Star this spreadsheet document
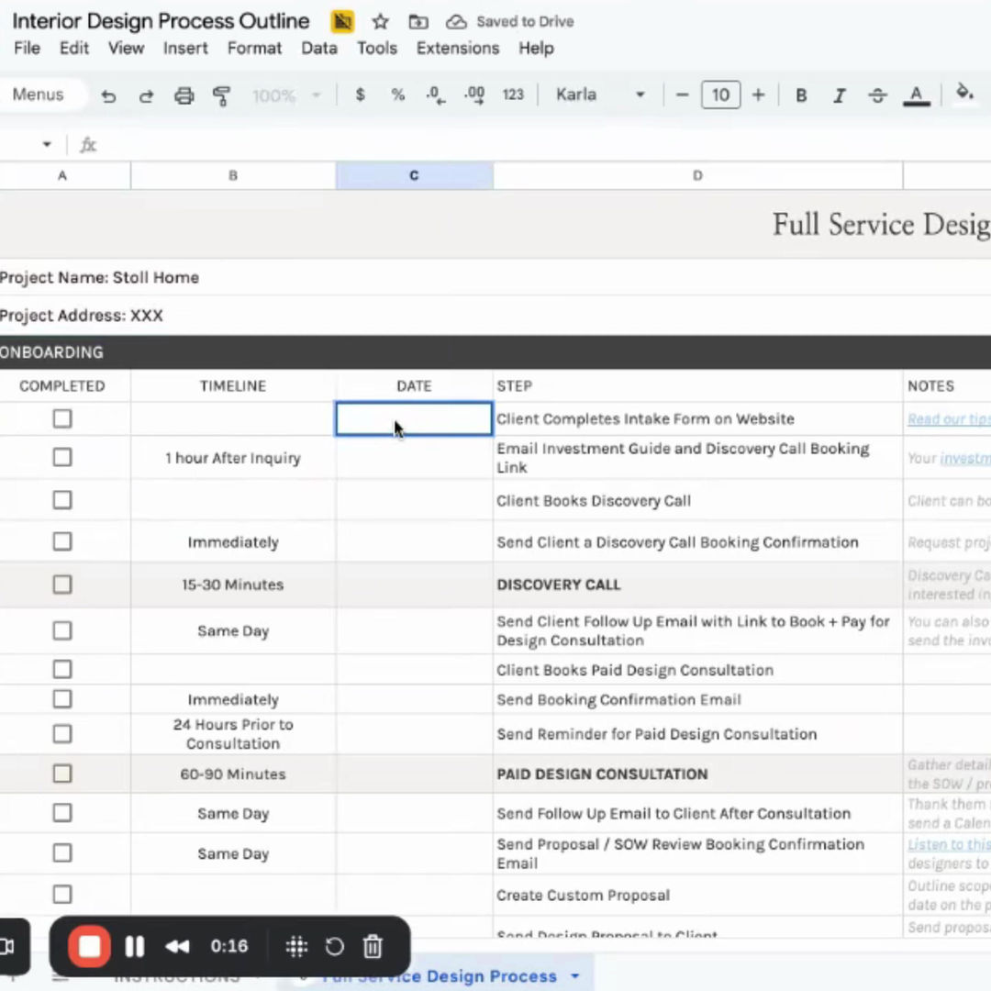991x991 pixels. point(381,22)
